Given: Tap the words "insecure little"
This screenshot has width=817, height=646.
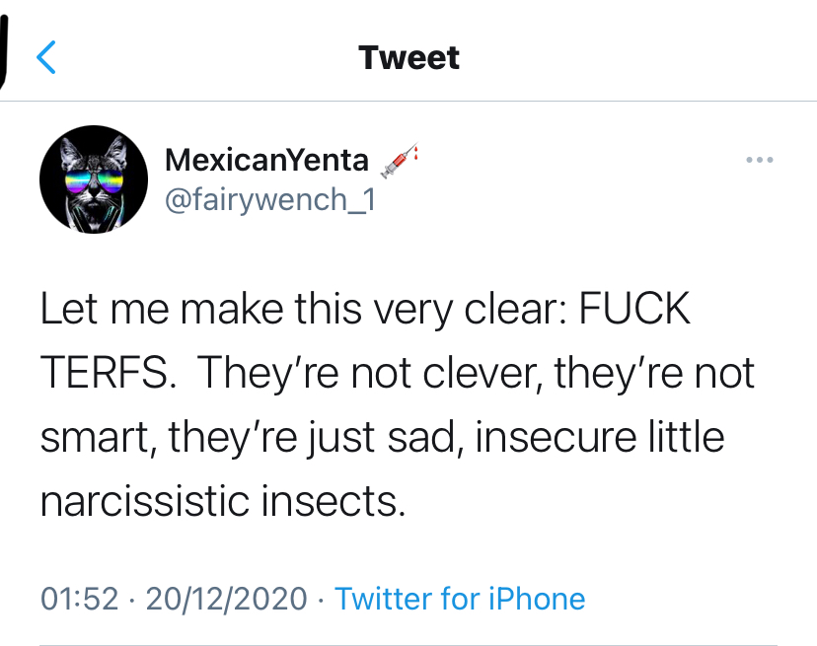Looking at the screenshot, I should (x=600, y=437).
